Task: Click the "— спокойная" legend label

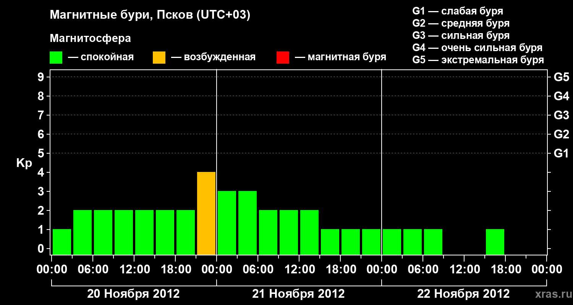Action: [101, 58]
